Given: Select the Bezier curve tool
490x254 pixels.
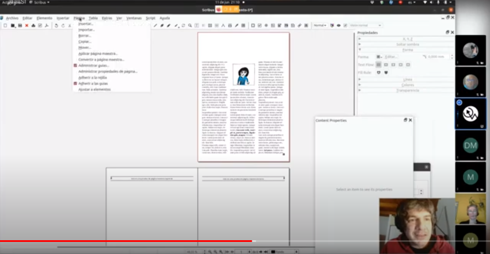Looking at the screenshot, I should tap(162, 26).
